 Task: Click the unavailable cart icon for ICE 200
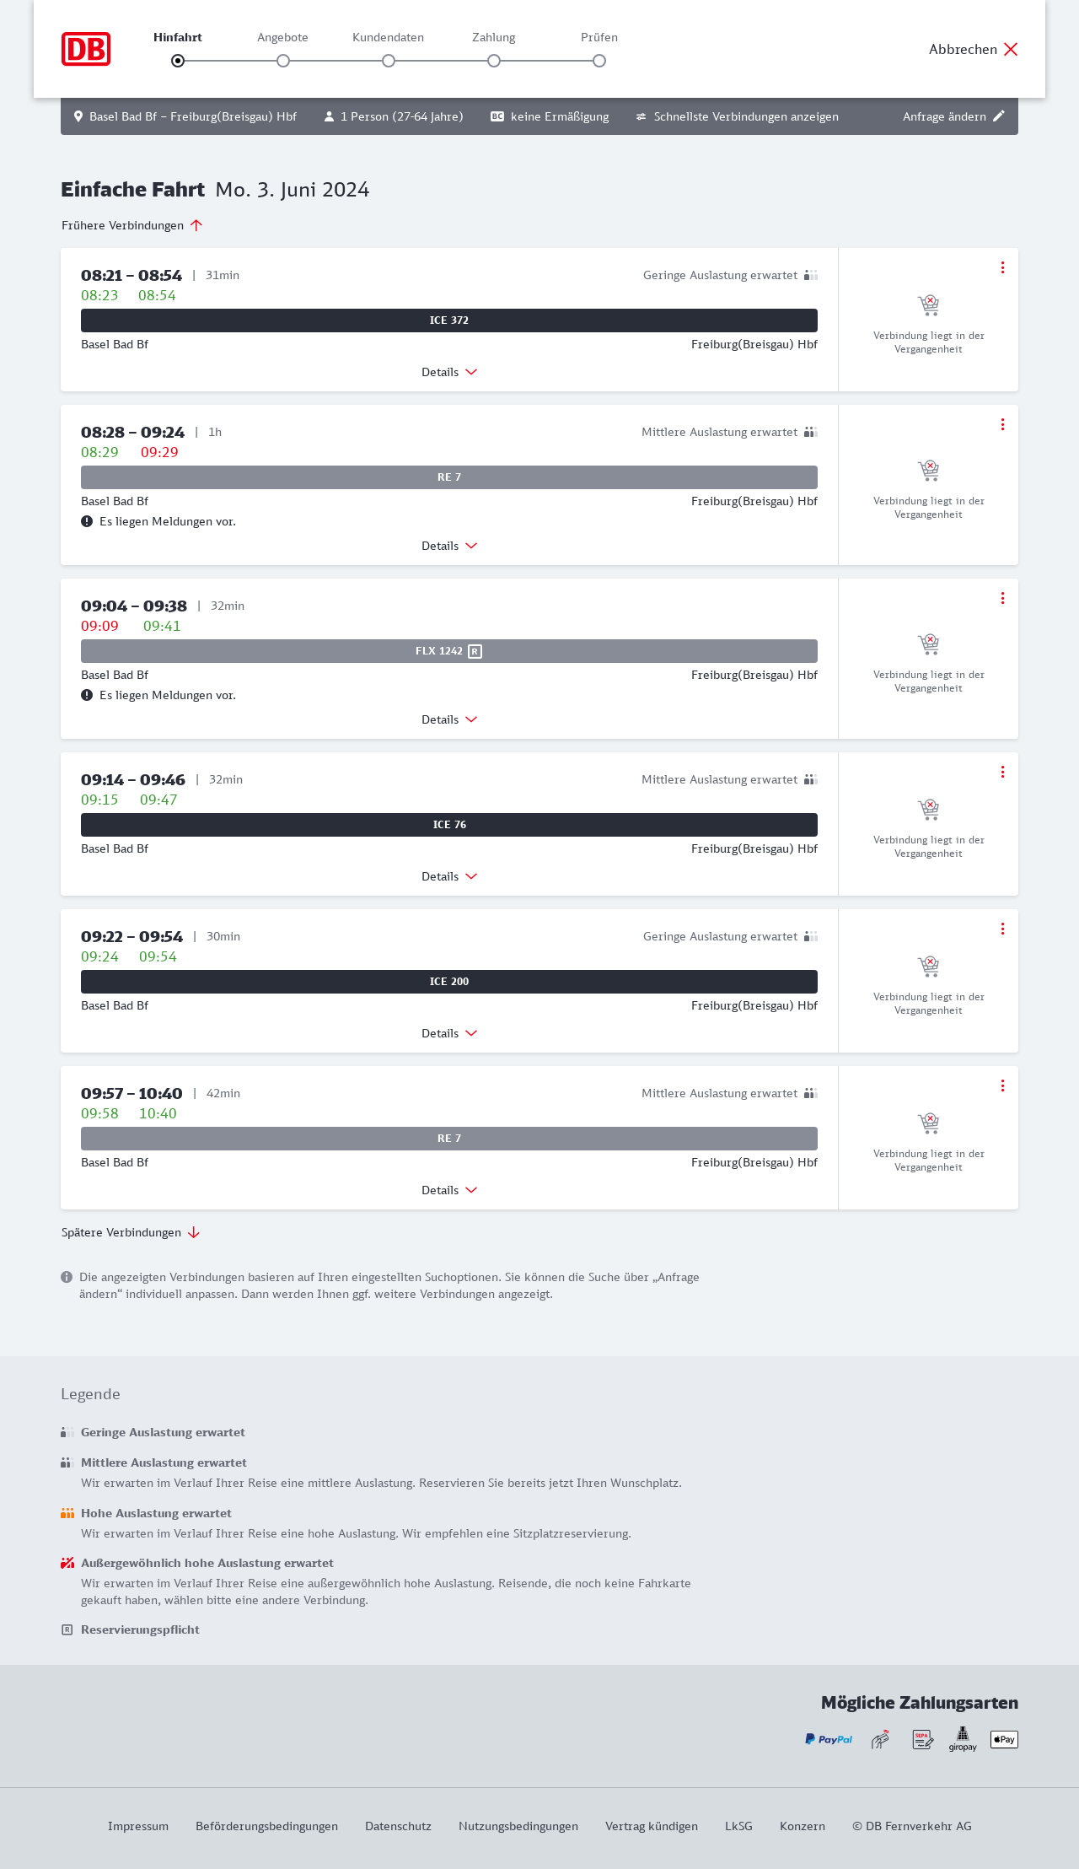(928, 966)
